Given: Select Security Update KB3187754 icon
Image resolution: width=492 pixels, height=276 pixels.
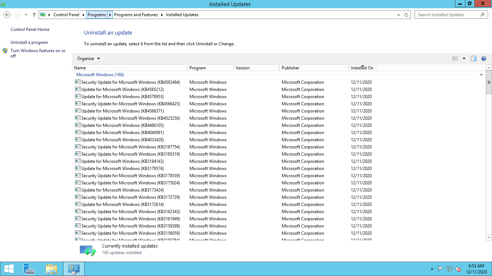Looking at the screenshot, I should [x=77, y=147].
